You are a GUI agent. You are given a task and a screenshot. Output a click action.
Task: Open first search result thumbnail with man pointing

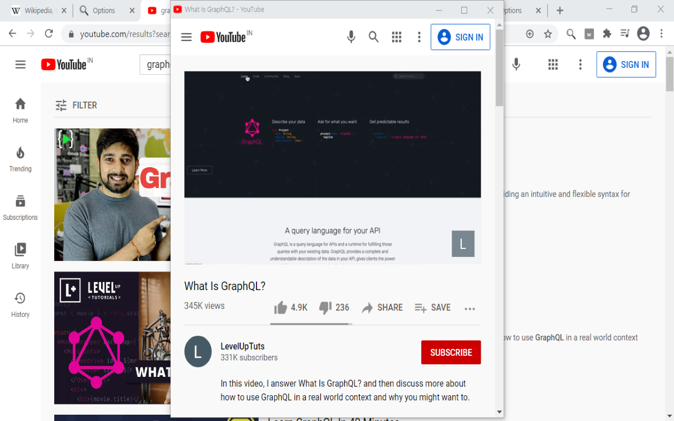112,195
